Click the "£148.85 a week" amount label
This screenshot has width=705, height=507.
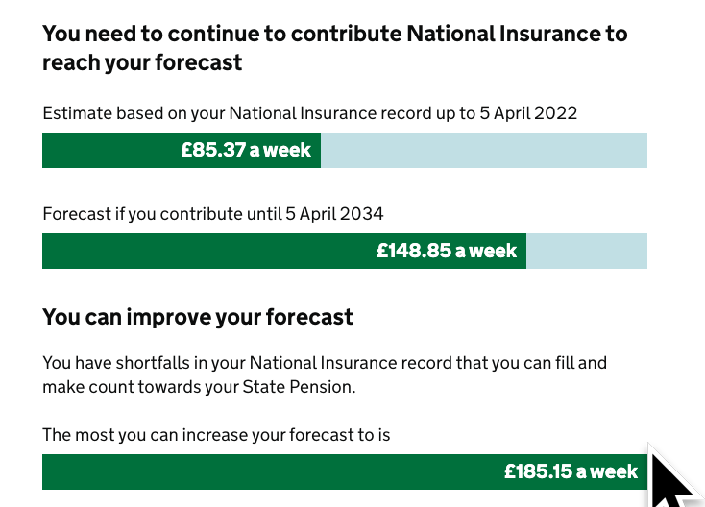[447, 252]
